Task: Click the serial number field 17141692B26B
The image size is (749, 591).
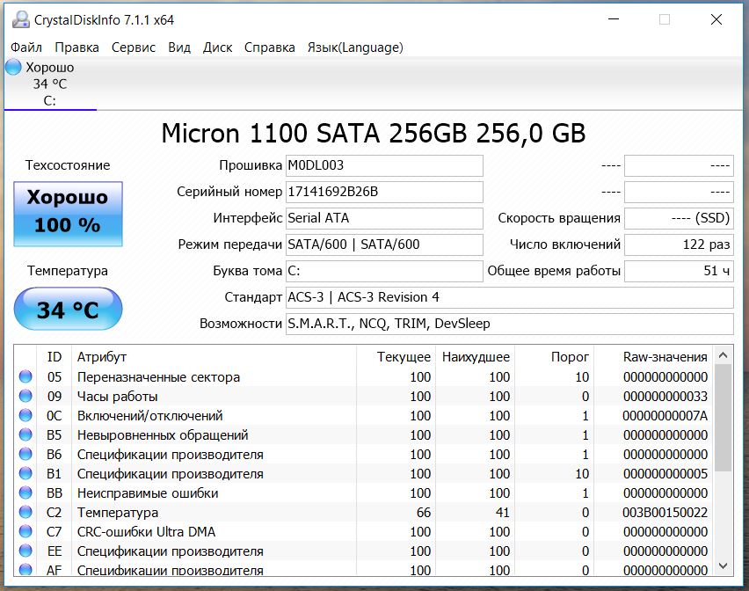Action: 384,192
